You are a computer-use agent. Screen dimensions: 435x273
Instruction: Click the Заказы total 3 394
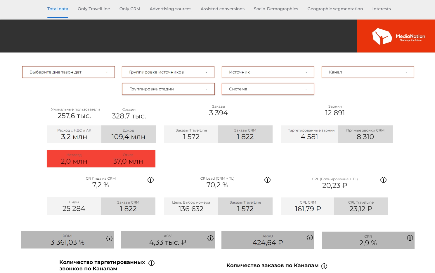(218, 113)
